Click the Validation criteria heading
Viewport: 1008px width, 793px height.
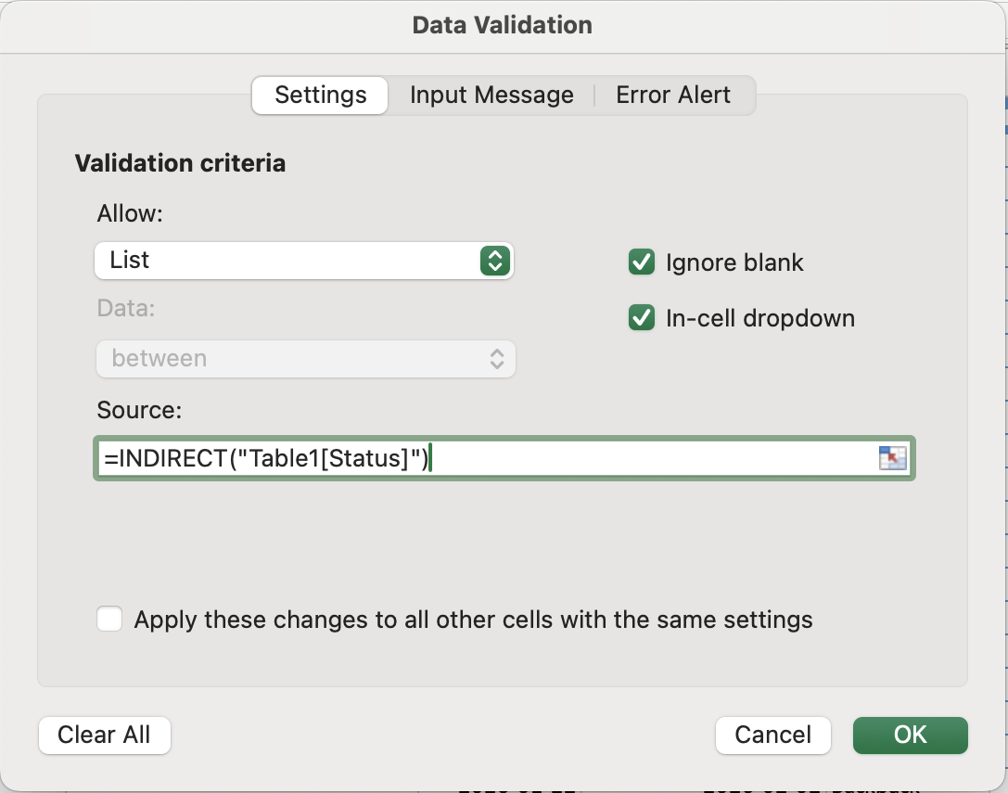tap(180, 163)
